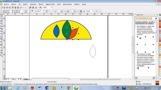Screen dimensions: 161x90
Task: Open the outline width 1.0 mm dropdown
Action: coord(93,11)
